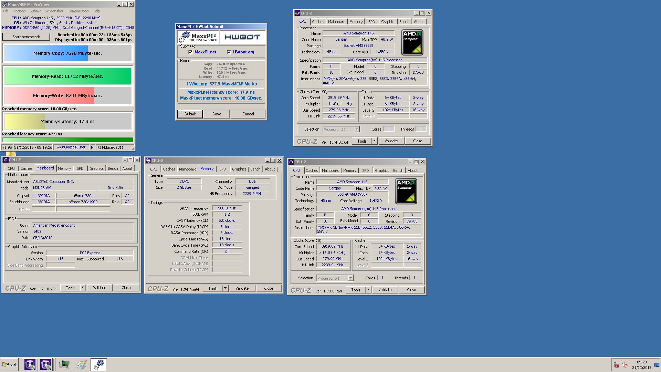Open the Comparisons menu in MaxxMEM²
661x372 pixels.
click(78, 11)
